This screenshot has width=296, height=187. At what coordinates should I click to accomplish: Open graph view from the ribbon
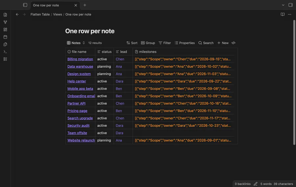(x=5, y=22)
